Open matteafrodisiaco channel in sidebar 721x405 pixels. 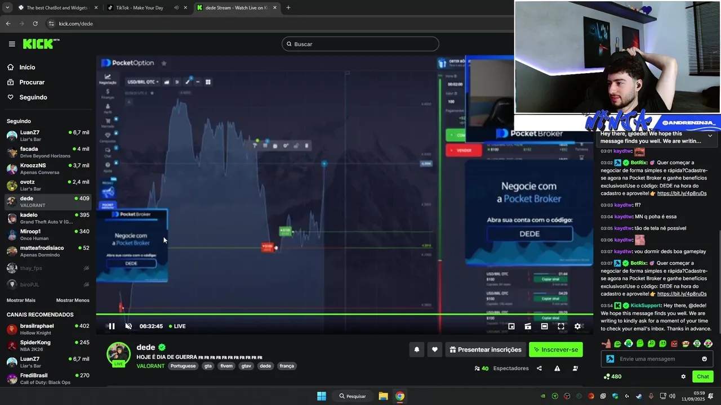(x=48, y=251)
